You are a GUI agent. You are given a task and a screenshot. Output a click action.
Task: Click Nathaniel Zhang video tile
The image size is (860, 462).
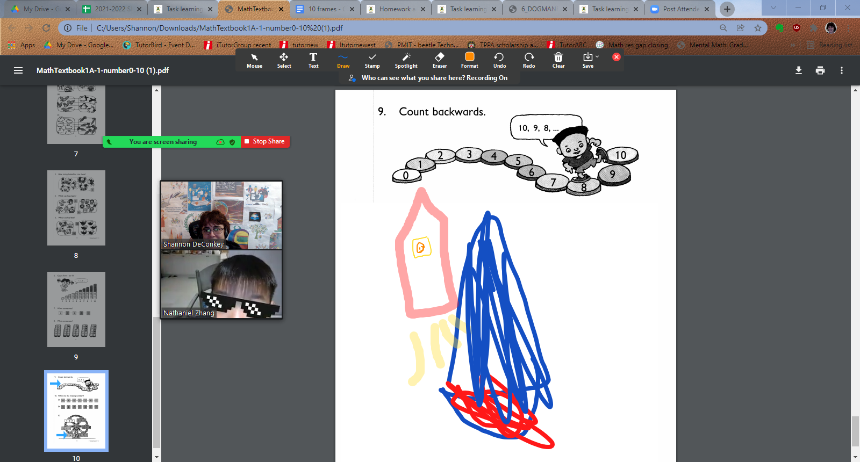pyautogui.click(x=221, y=284)
